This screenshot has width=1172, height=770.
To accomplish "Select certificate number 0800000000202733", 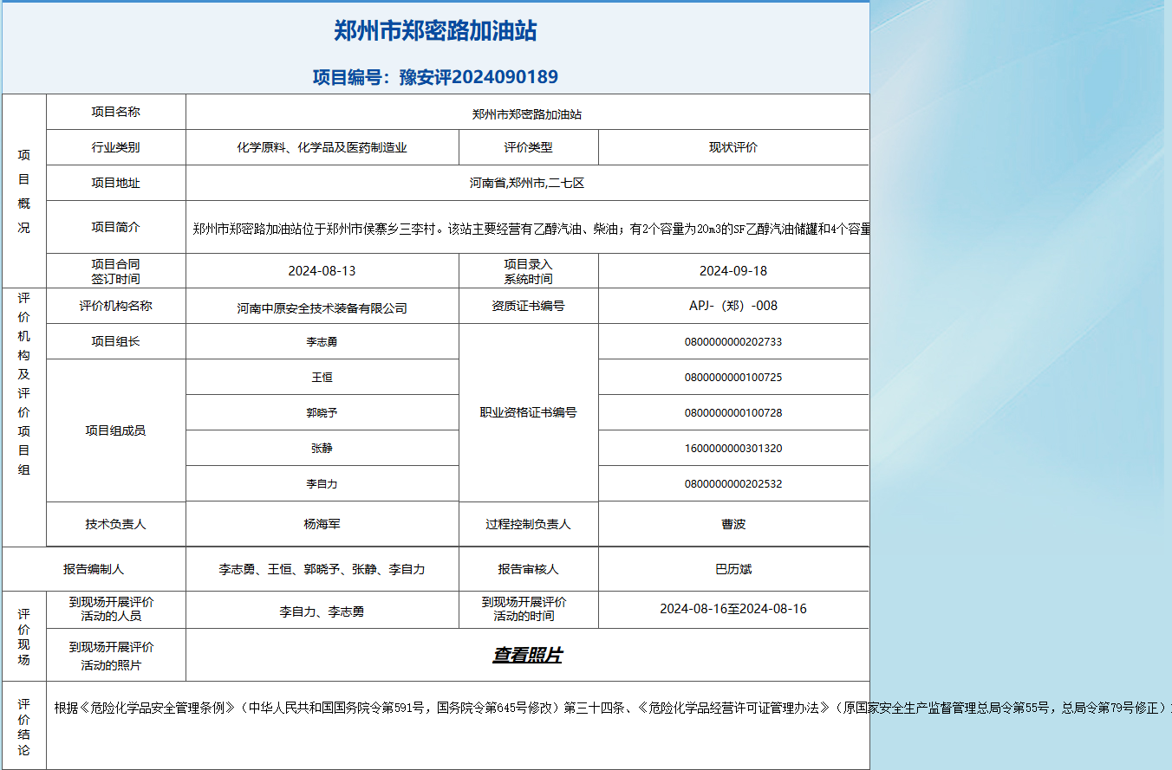I will tap(732, 342).
